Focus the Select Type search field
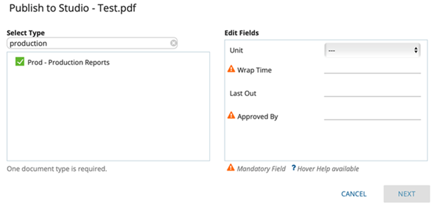 (92, 43)
